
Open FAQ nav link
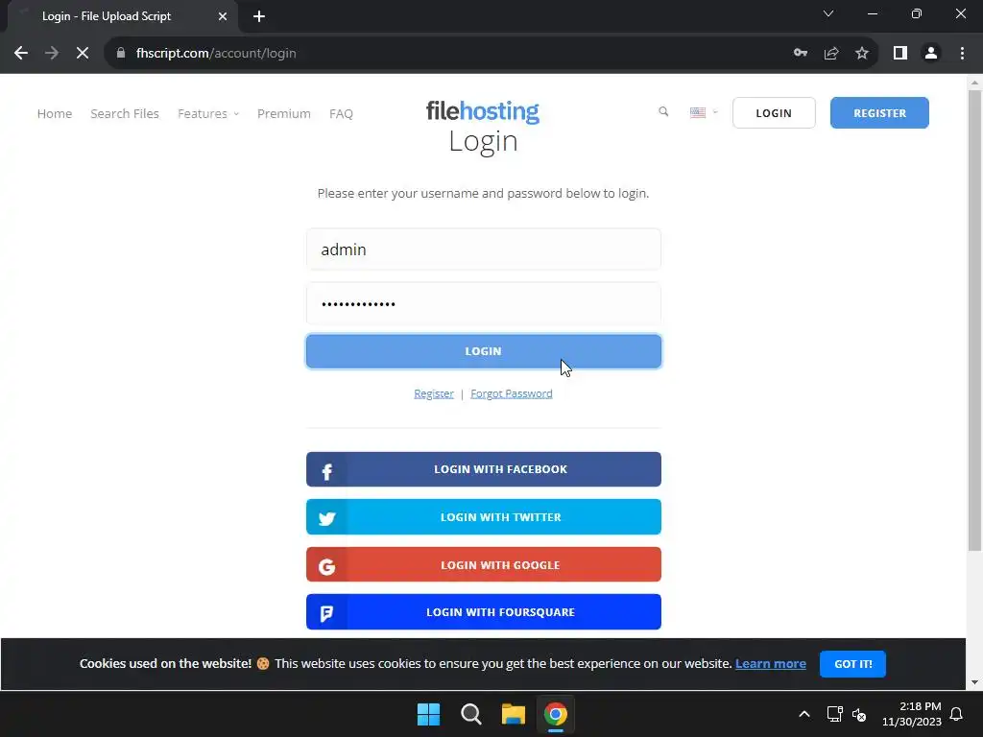pos(341,113)
